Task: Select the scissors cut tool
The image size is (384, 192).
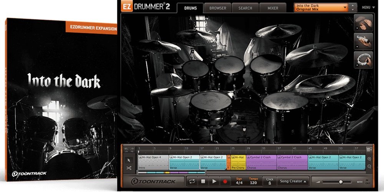Action: (129, 167)
